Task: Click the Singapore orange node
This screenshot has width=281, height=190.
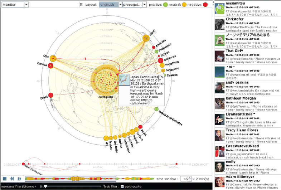Action: tap(163, 70)
